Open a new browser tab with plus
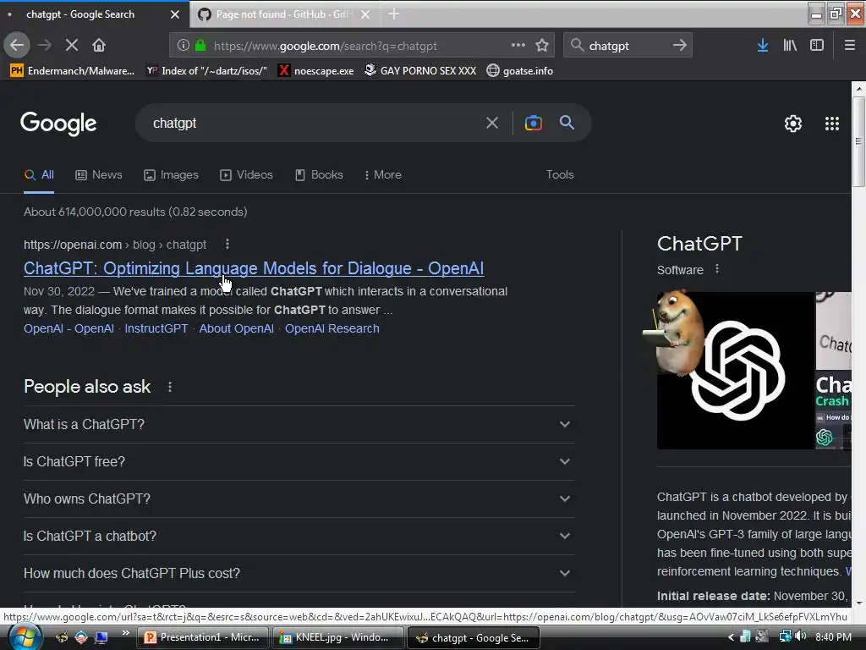Screen dimensions: 866x650 394,14
